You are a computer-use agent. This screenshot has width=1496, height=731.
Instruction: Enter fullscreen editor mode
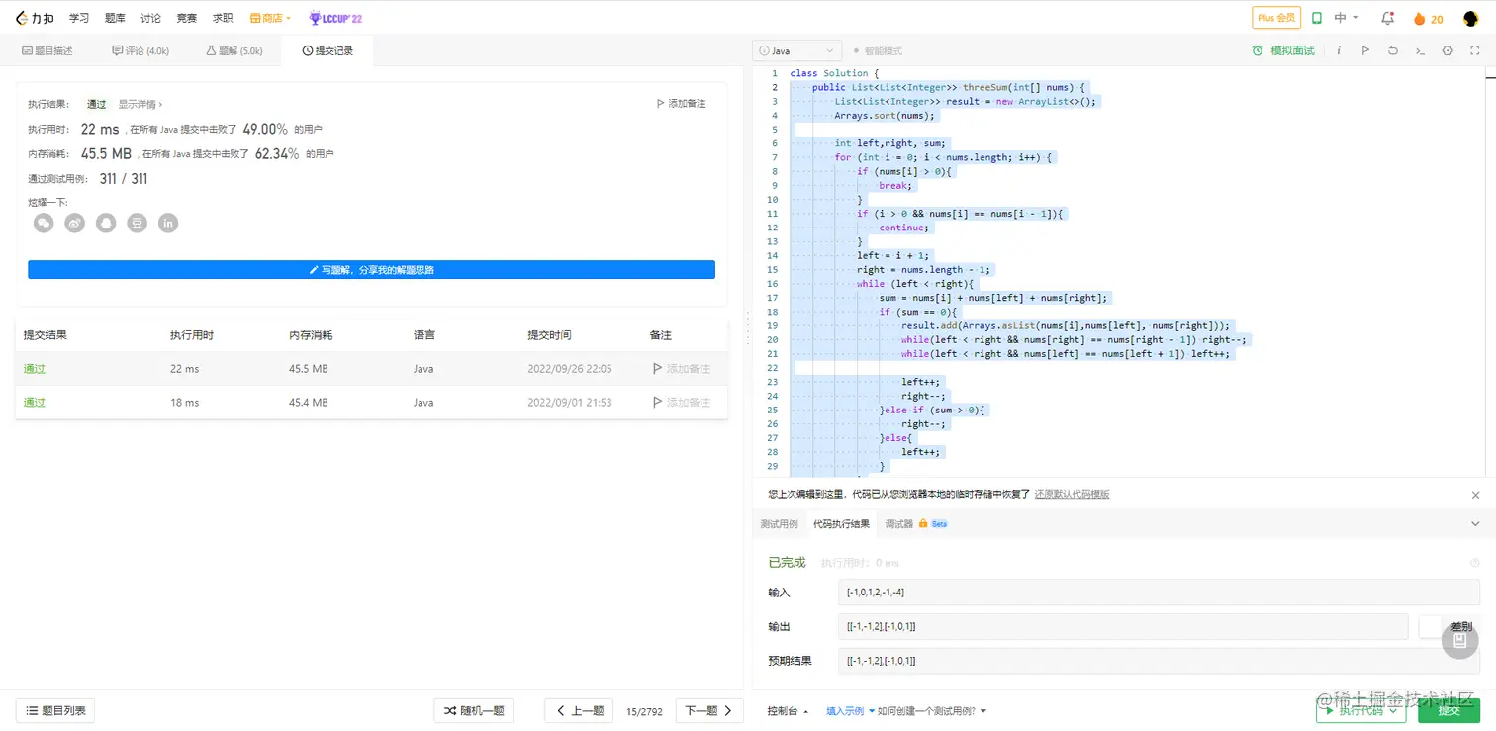coord(1475,50)
